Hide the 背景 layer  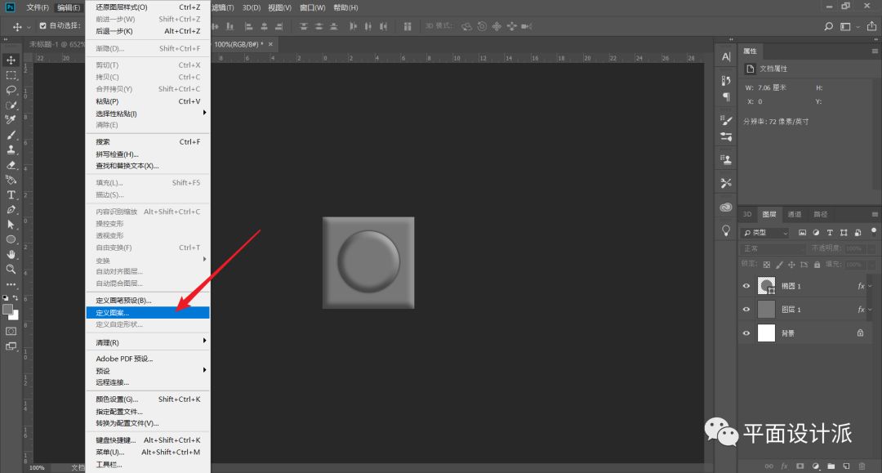click(x=746, y=333)
